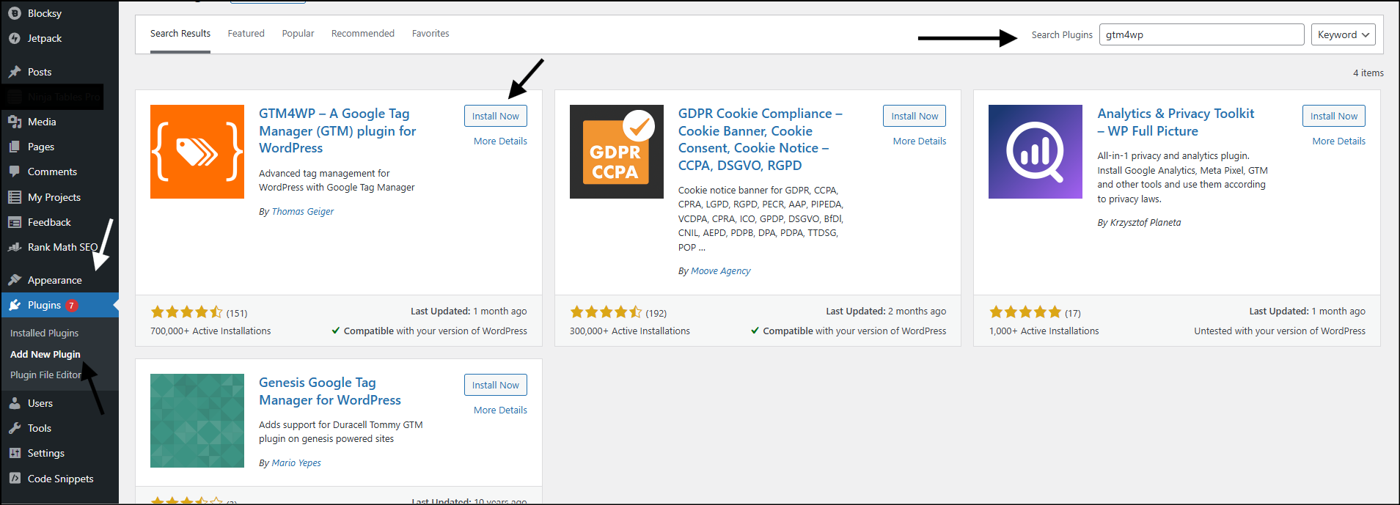Open the Jetpack menu
The height and width of the screenshot is (505, 1400).
click(59, 38)
